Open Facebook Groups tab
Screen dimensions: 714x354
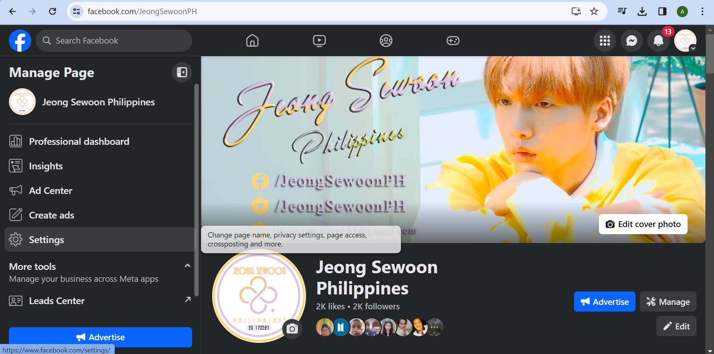386,41
